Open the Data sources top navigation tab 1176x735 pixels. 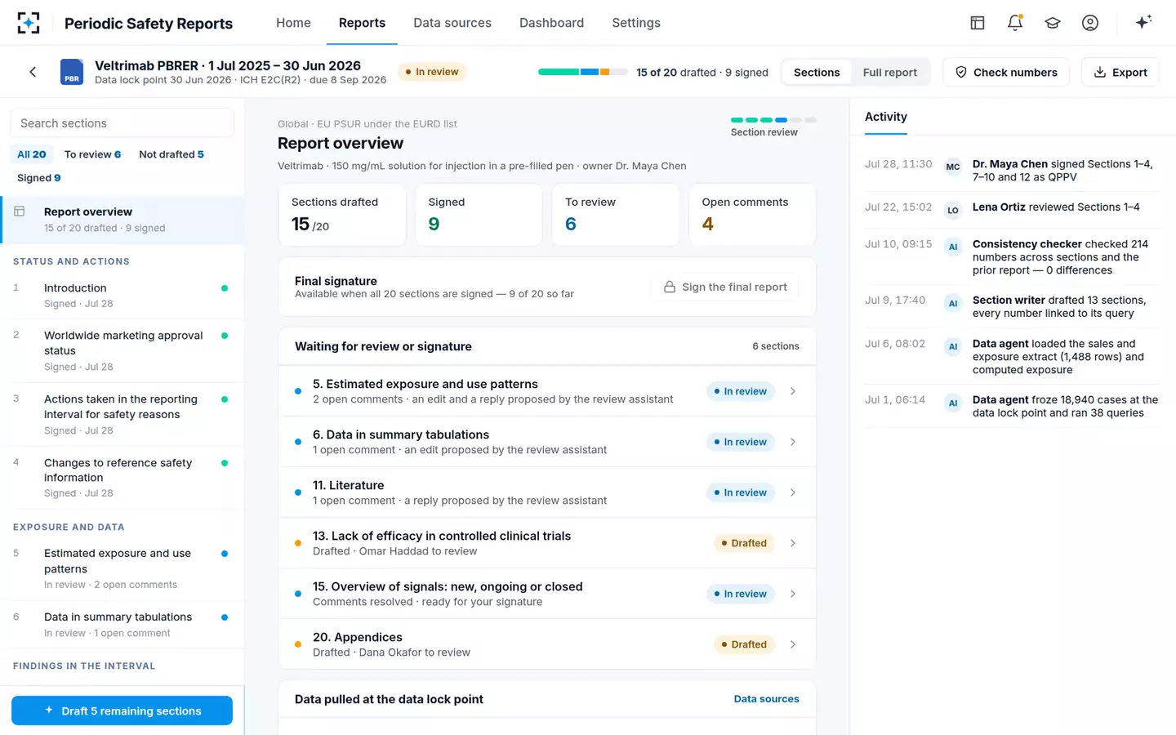click(x=452, y=23)
